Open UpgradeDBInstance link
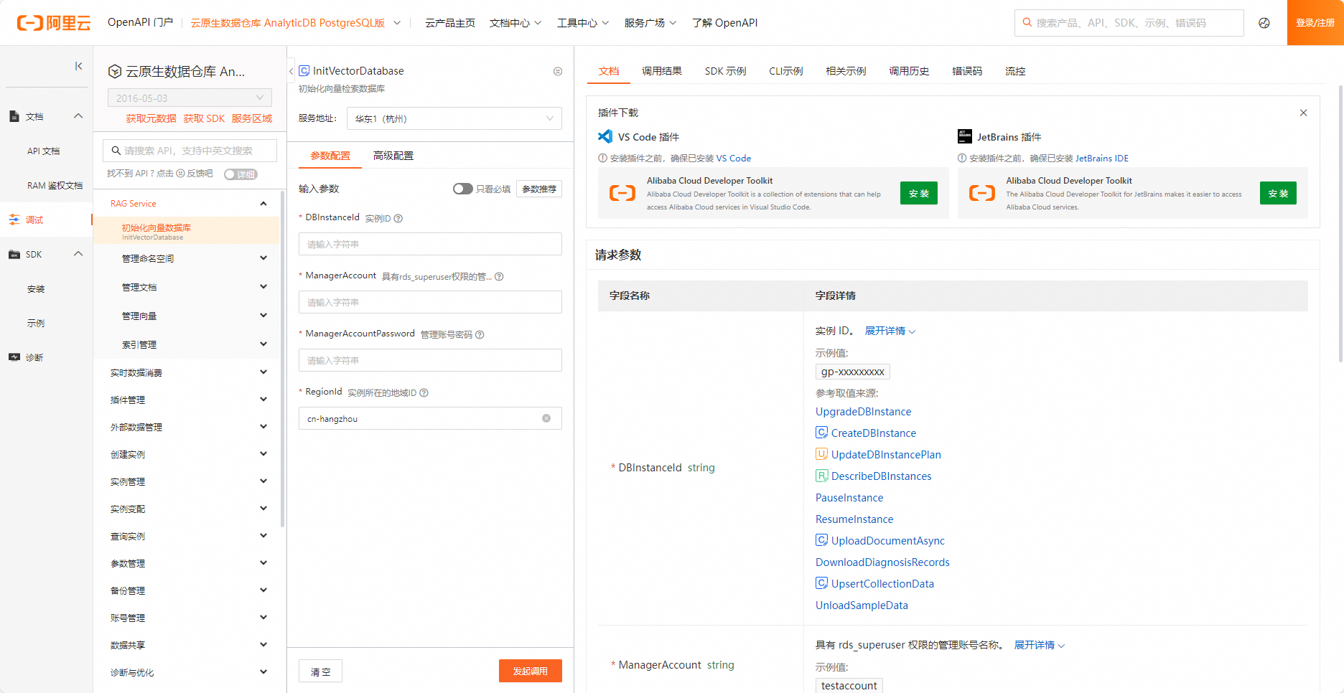 click(863, 411)
